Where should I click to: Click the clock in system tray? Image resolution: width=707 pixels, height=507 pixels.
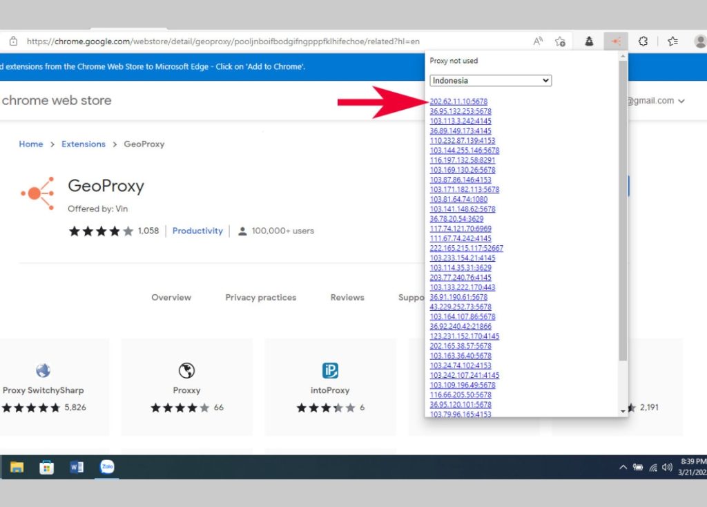(693, 467)
